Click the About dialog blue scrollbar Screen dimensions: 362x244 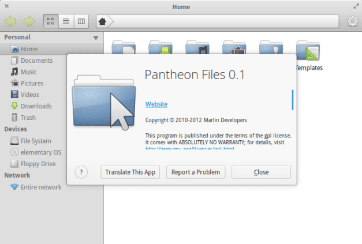pyautogui.click(x=293, y=100)
